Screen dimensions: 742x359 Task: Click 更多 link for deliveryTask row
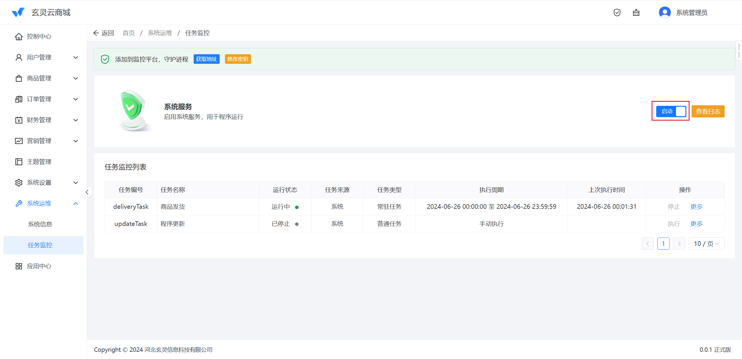(696, 207)
